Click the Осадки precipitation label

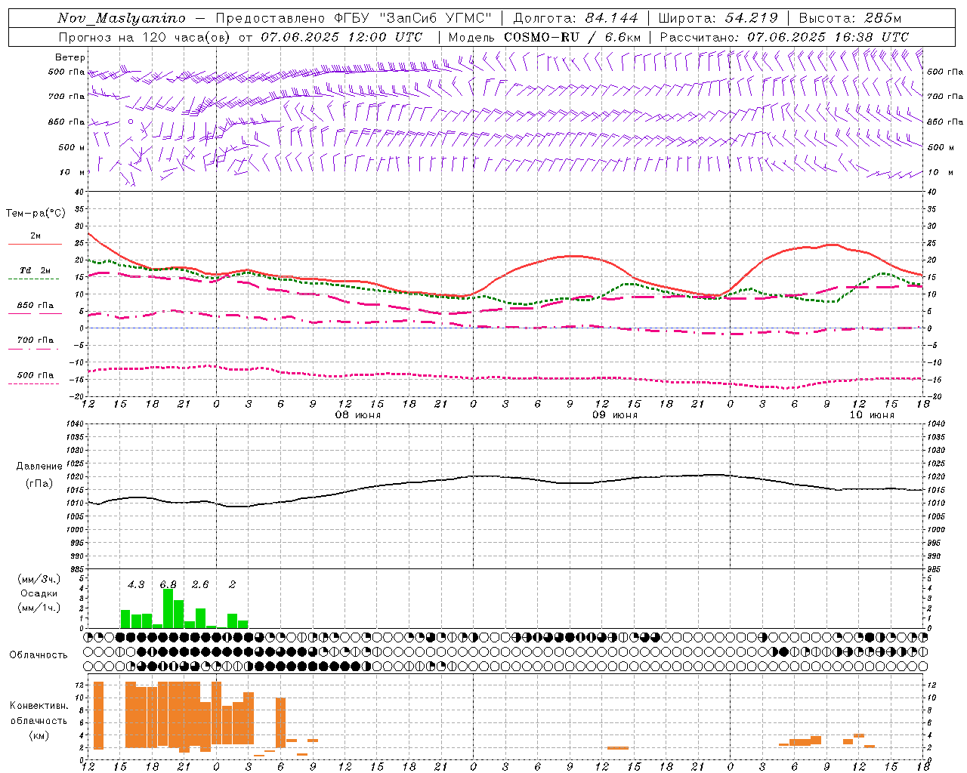[39, 593]
